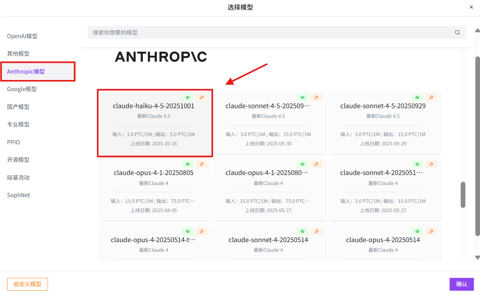Click the wrench icon on claude-sonnet-4-20250514 card
The width and height of the screenshot is (480, 295).
pos(316,231)
